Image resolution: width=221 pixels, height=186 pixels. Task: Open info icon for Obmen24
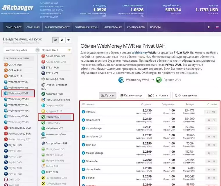pyautogui.click(x=83, y=161)
